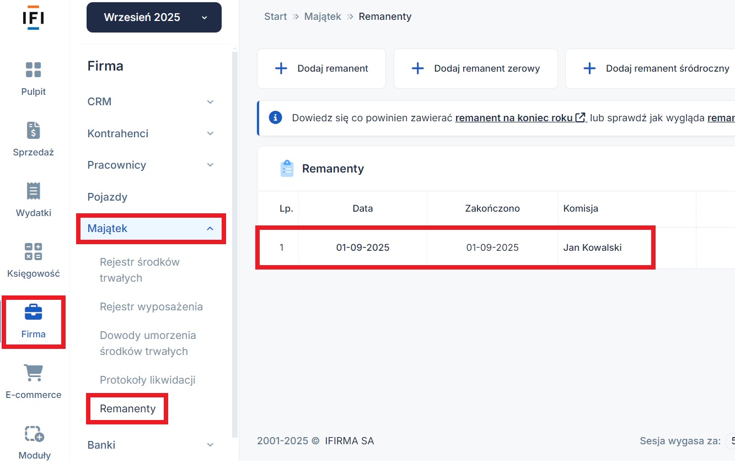
Task: Open the E-commerce cart icon
Action: coord(33,373)
